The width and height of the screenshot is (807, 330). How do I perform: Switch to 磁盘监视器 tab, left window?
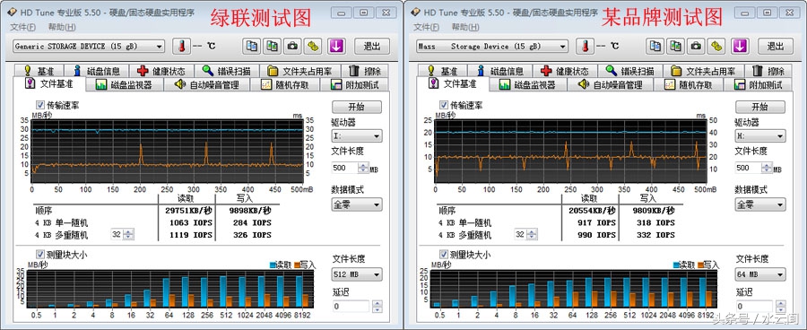(x=124, y=85)
